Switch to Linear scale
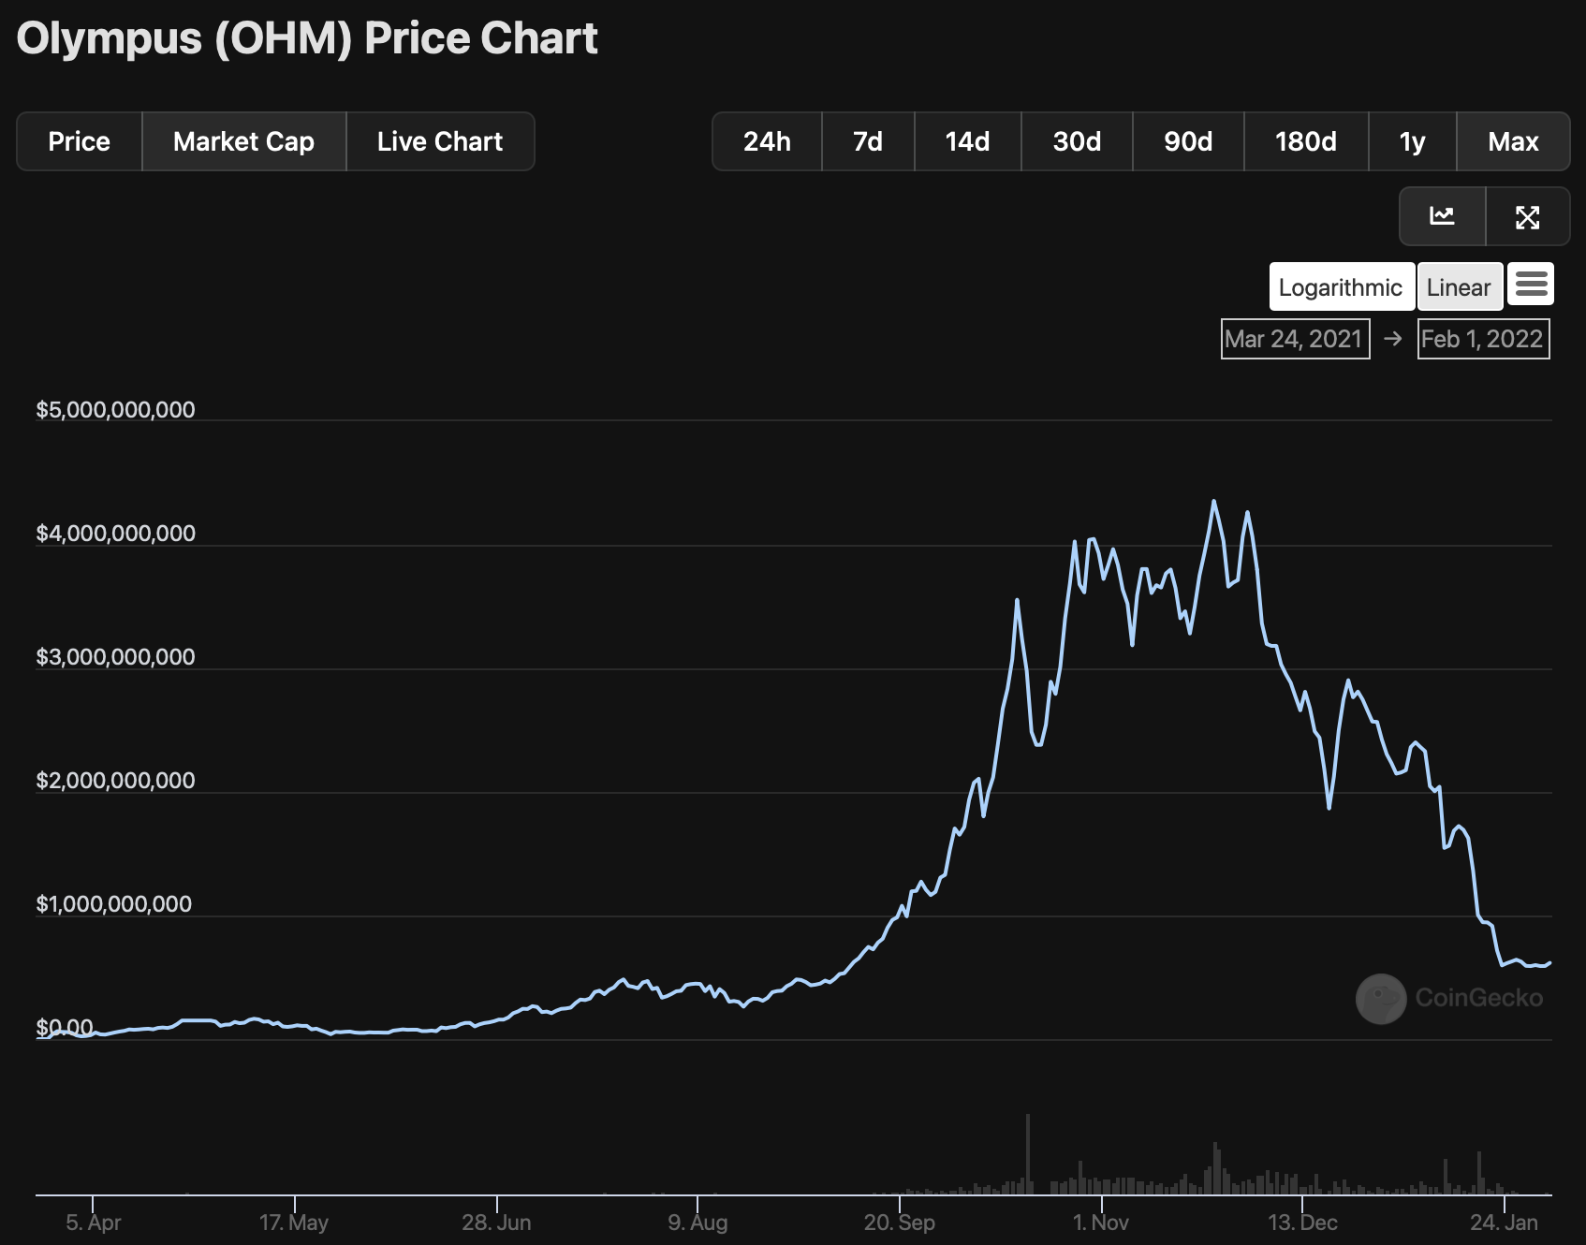The image size is (1586, 1245). click(x=1460, y=286)
